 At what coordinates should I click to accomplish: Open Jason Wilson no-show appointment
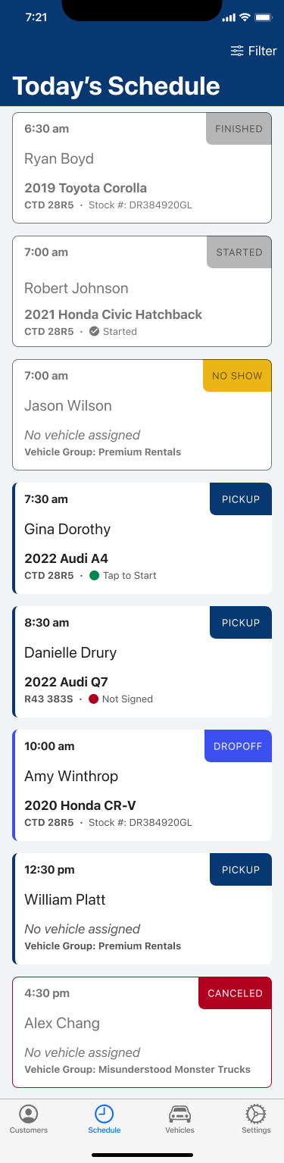[142, 414]
